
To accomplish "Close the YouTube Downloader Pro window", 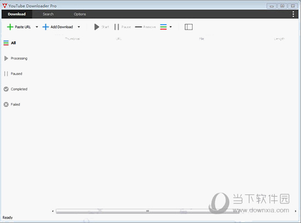I will (x=293, y=6).
